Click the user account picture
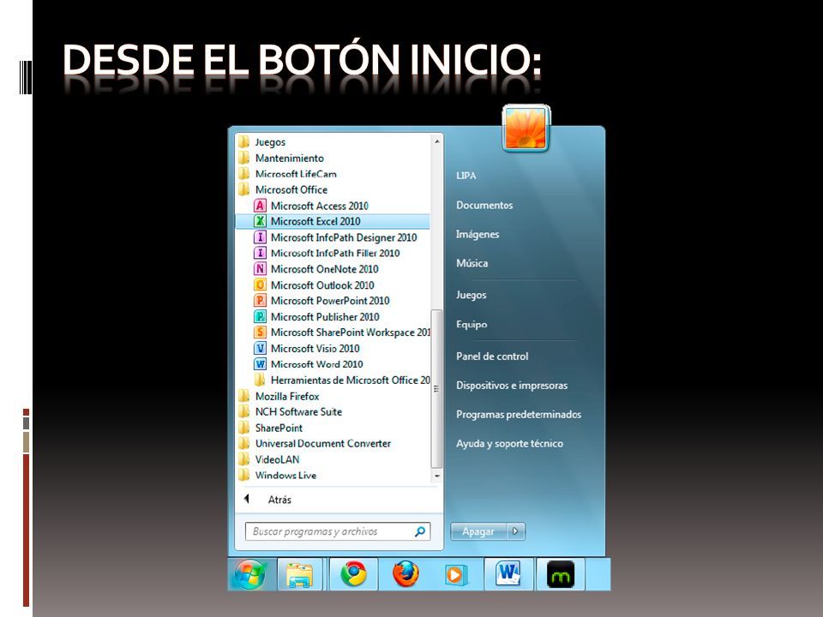This screenshot has width=823, height=617. pos(526,129)
